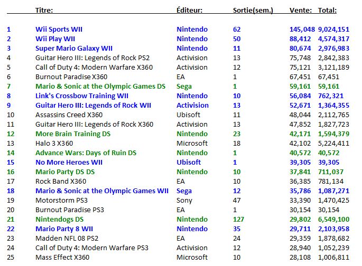
Task: Click the 'Ubisoft' publisher for Assassins Creed
Action: pos(188,115)
